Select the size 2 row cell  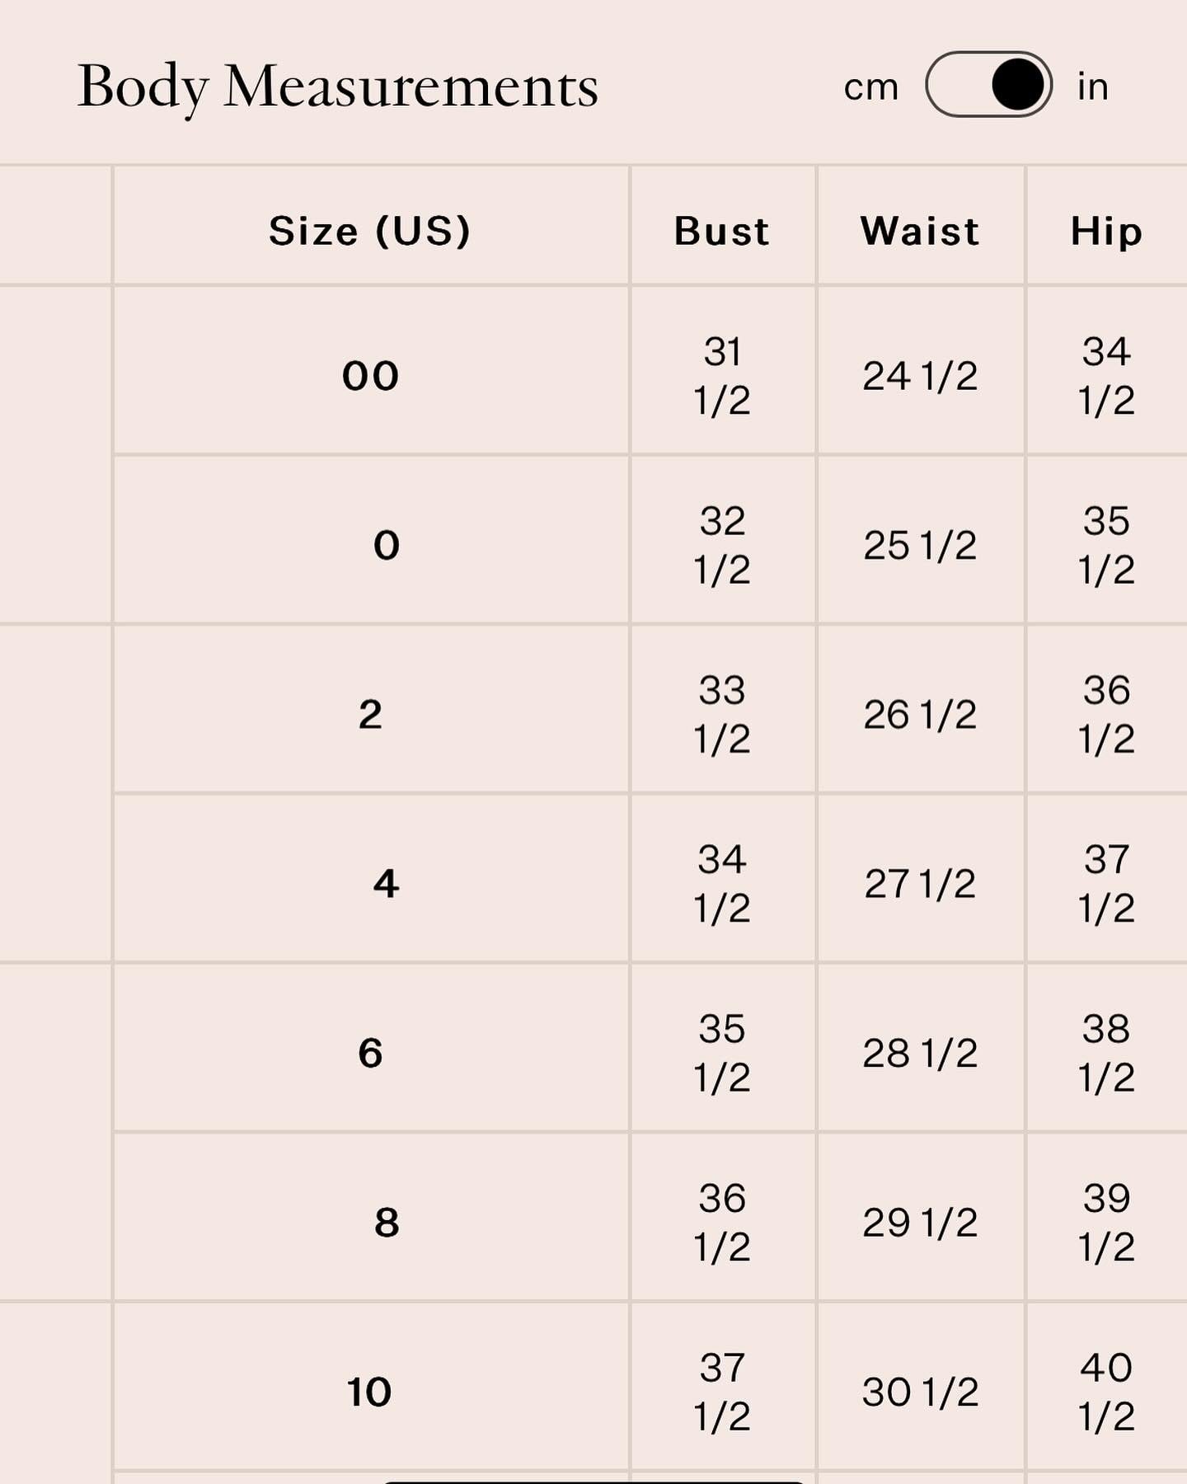(370, 715)
